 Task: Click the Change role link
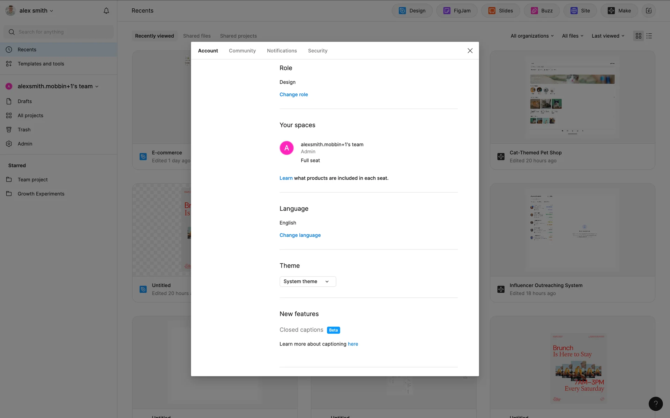[293, 94]
